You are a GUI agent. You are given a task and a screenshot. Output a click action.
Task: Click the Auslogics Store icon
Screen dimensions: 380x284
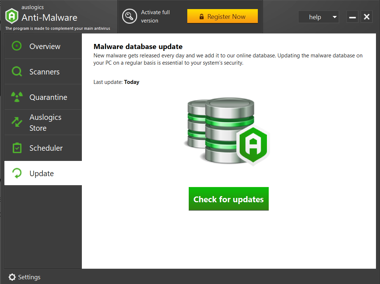pos(16,122)
